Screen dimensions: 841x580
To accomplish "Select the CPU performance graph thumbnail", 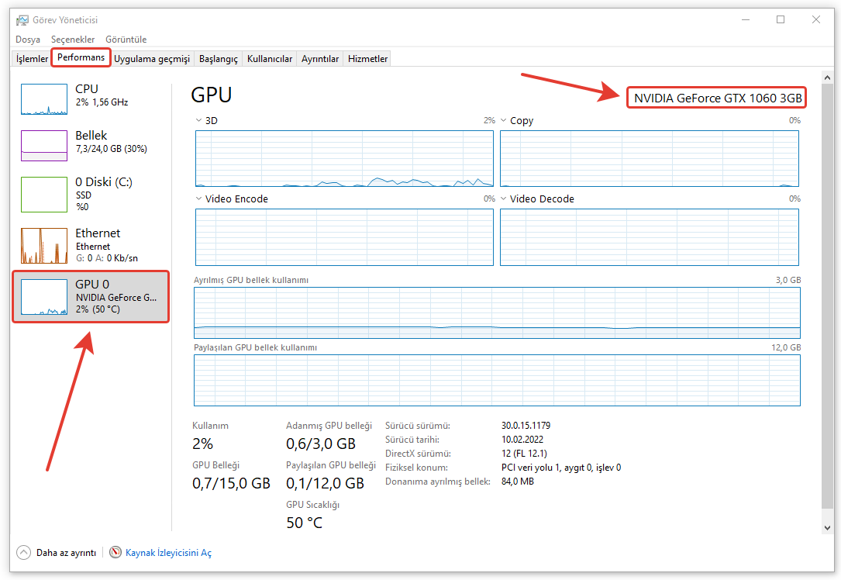I will point(43,99).
